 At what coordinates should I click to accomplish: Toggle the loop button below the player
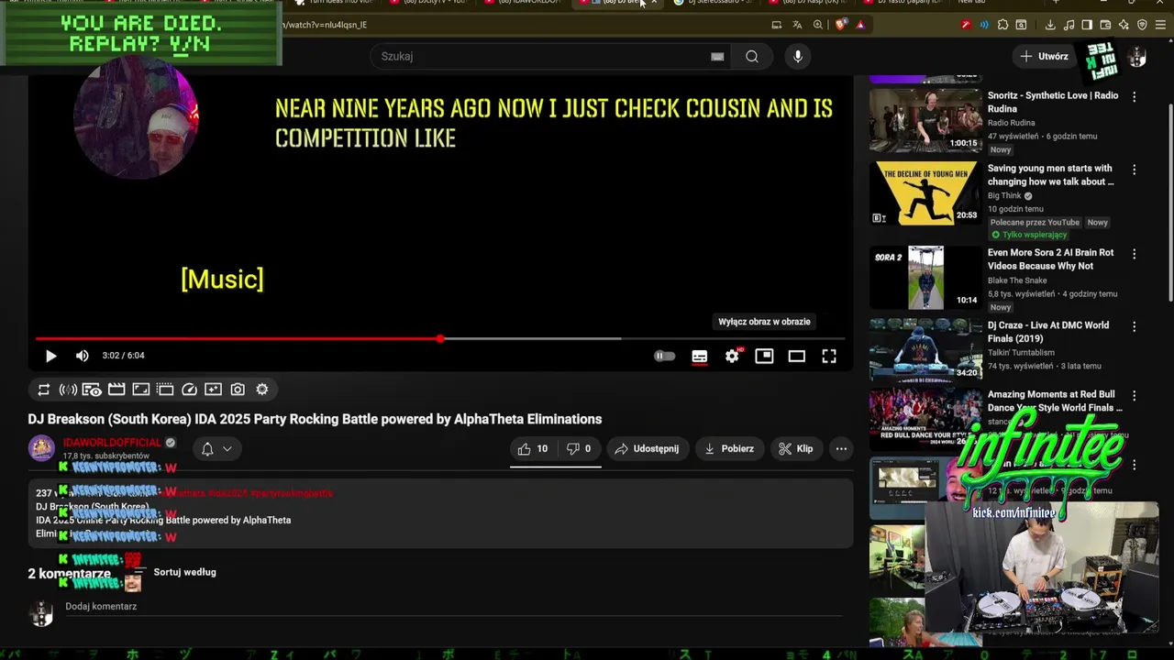tap(43, 390)
